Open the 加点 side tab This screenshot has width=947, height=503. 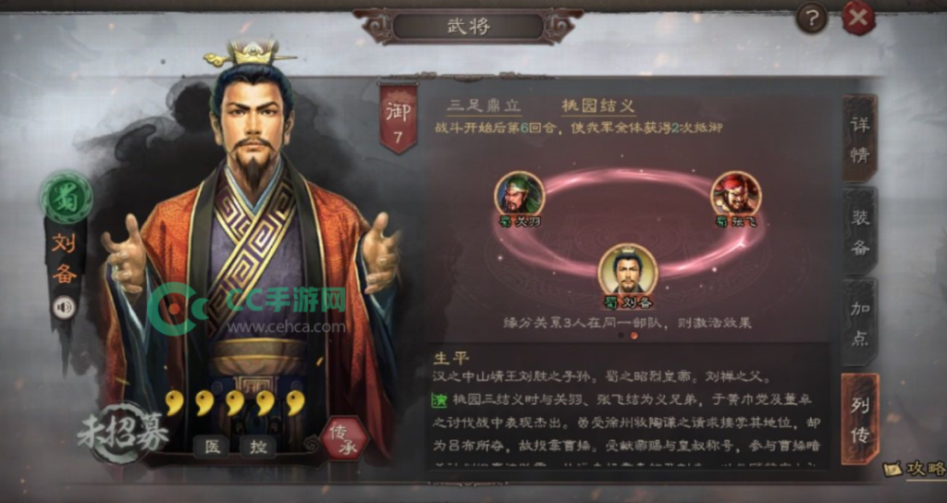point(859,323)
